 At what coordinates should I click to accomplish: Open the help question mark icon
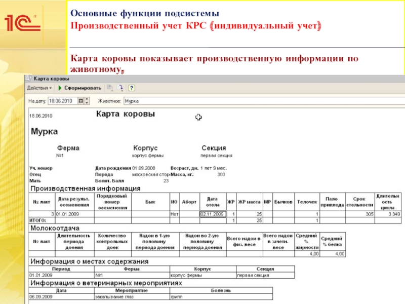tap(132, 88)
